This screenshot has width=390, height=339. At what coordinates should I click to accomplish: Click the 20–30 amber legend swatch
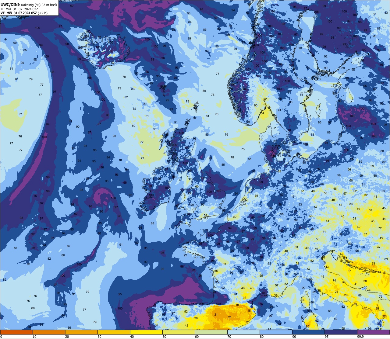pos(81,332)
